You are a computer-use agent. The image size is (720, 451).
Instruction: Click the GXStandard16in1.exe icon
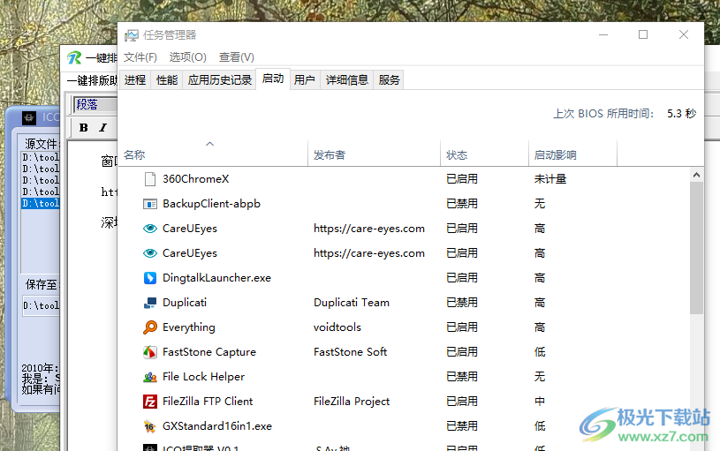coord(149,426)
